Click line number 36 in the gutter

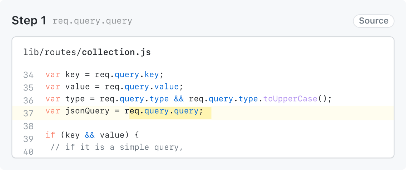(x=28, y=101)
